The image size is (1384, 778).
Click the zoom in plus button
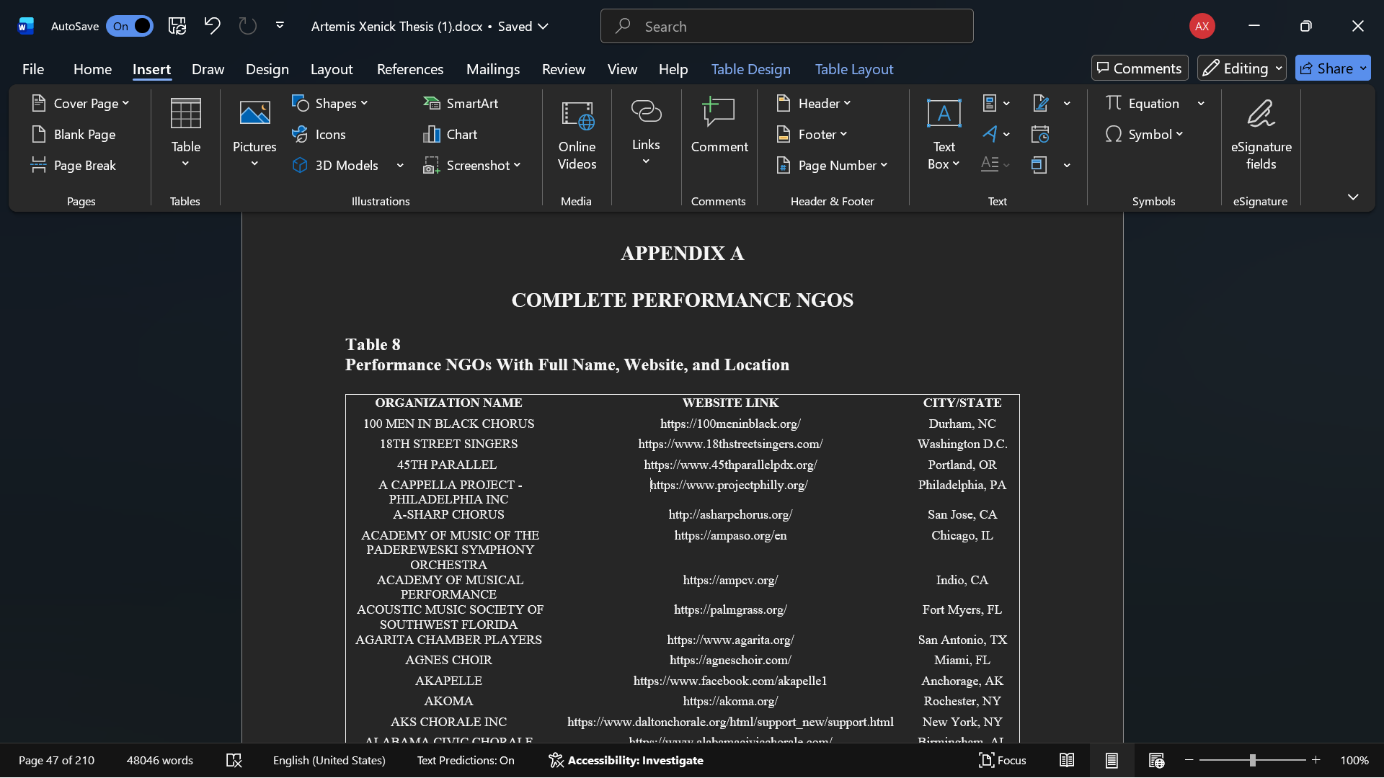pos(1316,761)
